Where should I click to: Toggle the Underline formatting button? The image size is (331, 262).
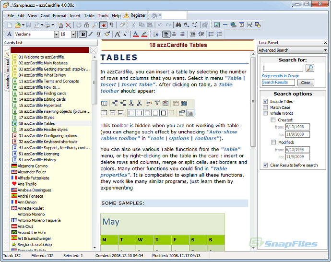pos(99,34)
